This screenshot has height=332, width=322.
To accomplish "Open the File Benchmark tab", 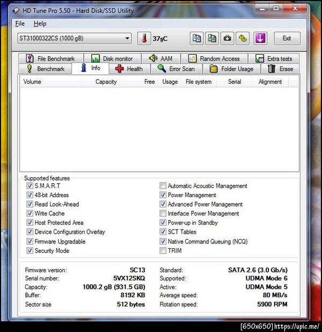I will [x=51, y=59].
